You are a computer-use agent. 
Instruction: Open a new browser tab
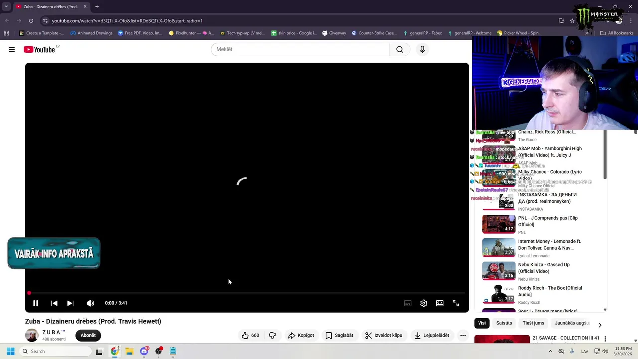point(97,6)
